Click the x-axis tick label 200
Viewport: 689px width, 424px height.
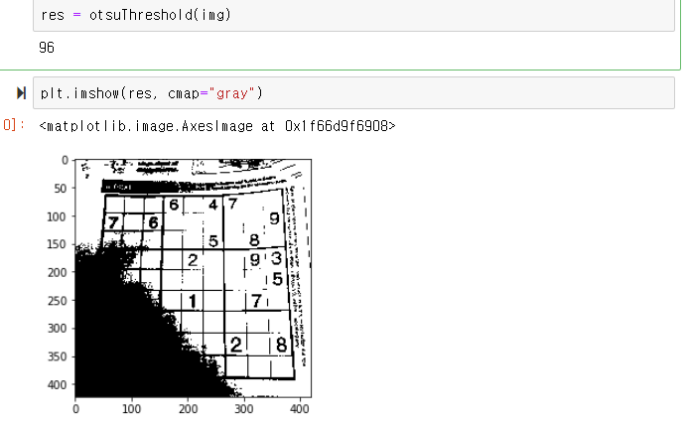point(188,409)
